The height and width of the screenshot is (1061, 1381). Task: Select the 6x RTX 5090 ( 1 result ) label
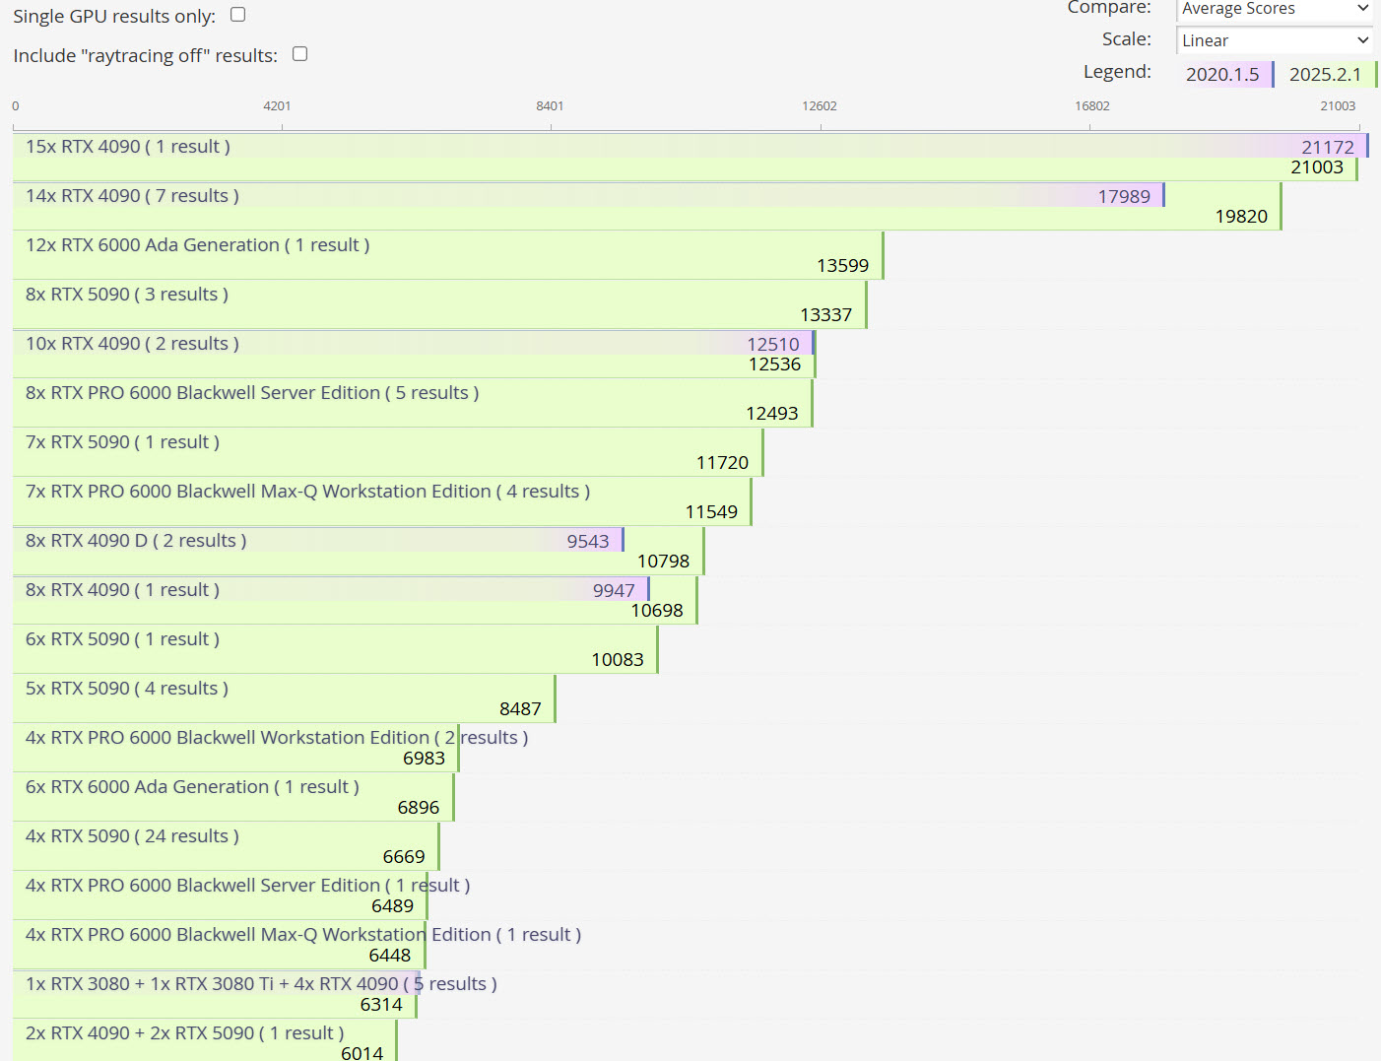point(122,639)
